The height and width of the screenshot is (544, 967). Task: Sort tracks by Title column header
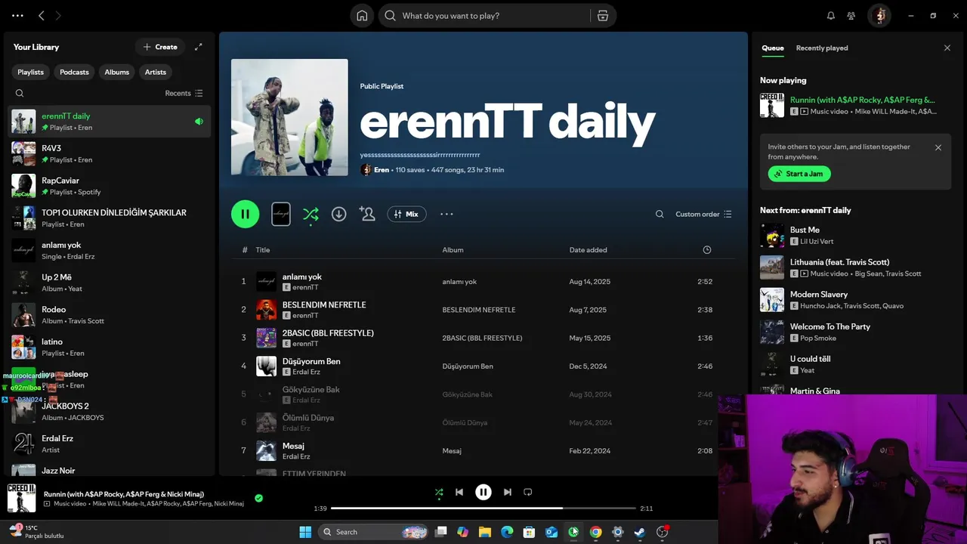click(x=262, y=250)
